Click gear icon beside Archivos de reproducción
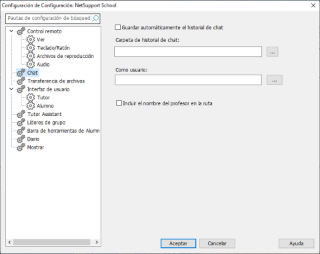 tap(31, 56)
